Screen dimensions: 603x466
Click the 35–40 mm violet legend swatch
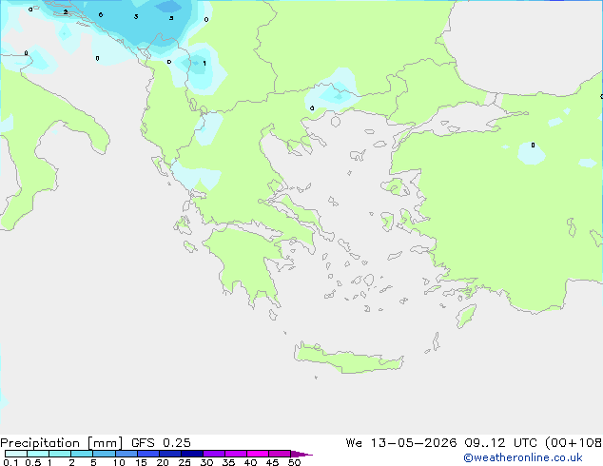pyautogui.click(x=235, y=454)
